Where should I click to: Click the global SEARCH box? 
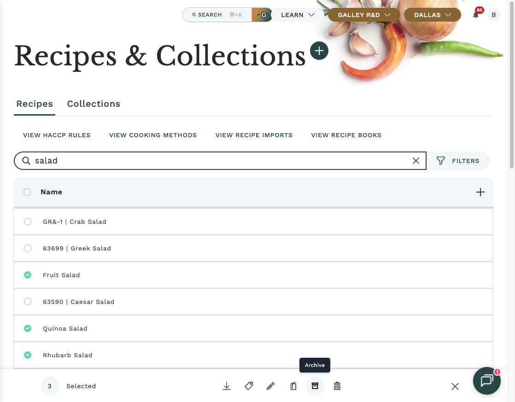pyautogui.click(x=217, y=15)
